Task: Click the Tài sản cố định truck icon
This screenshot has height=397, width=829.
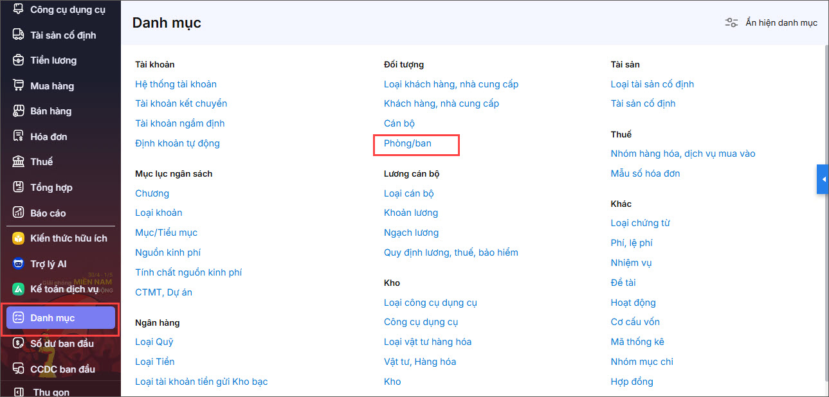Action: point(19,35)
